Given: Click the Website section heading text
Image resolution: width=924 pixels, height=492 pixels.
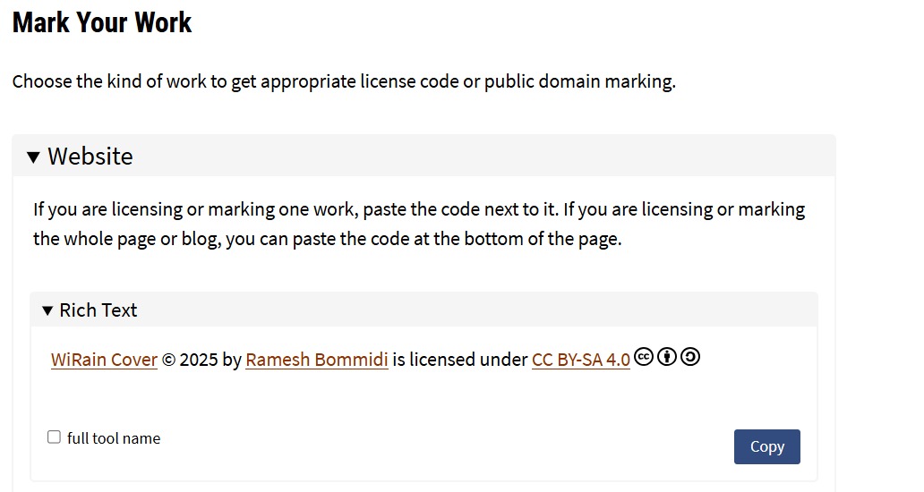Looking at the screenshot, I should pos(90,157).
